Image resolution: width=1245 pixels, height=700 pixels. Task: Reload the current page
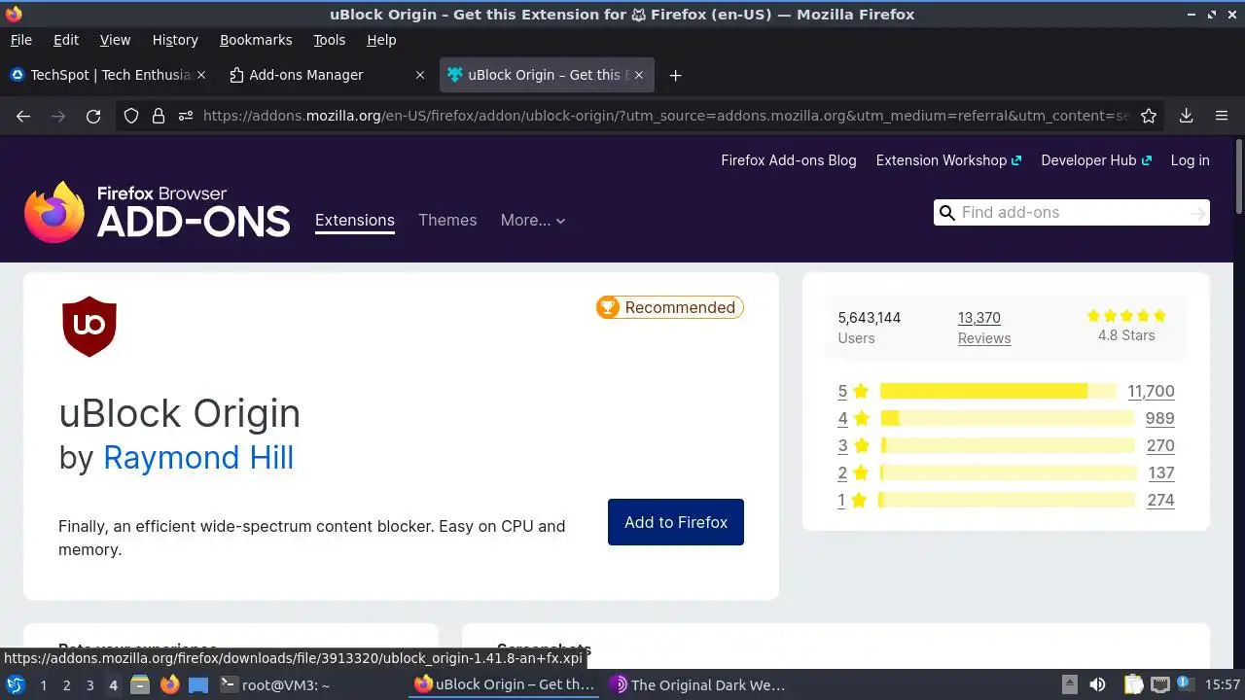(x=93, y=116)
